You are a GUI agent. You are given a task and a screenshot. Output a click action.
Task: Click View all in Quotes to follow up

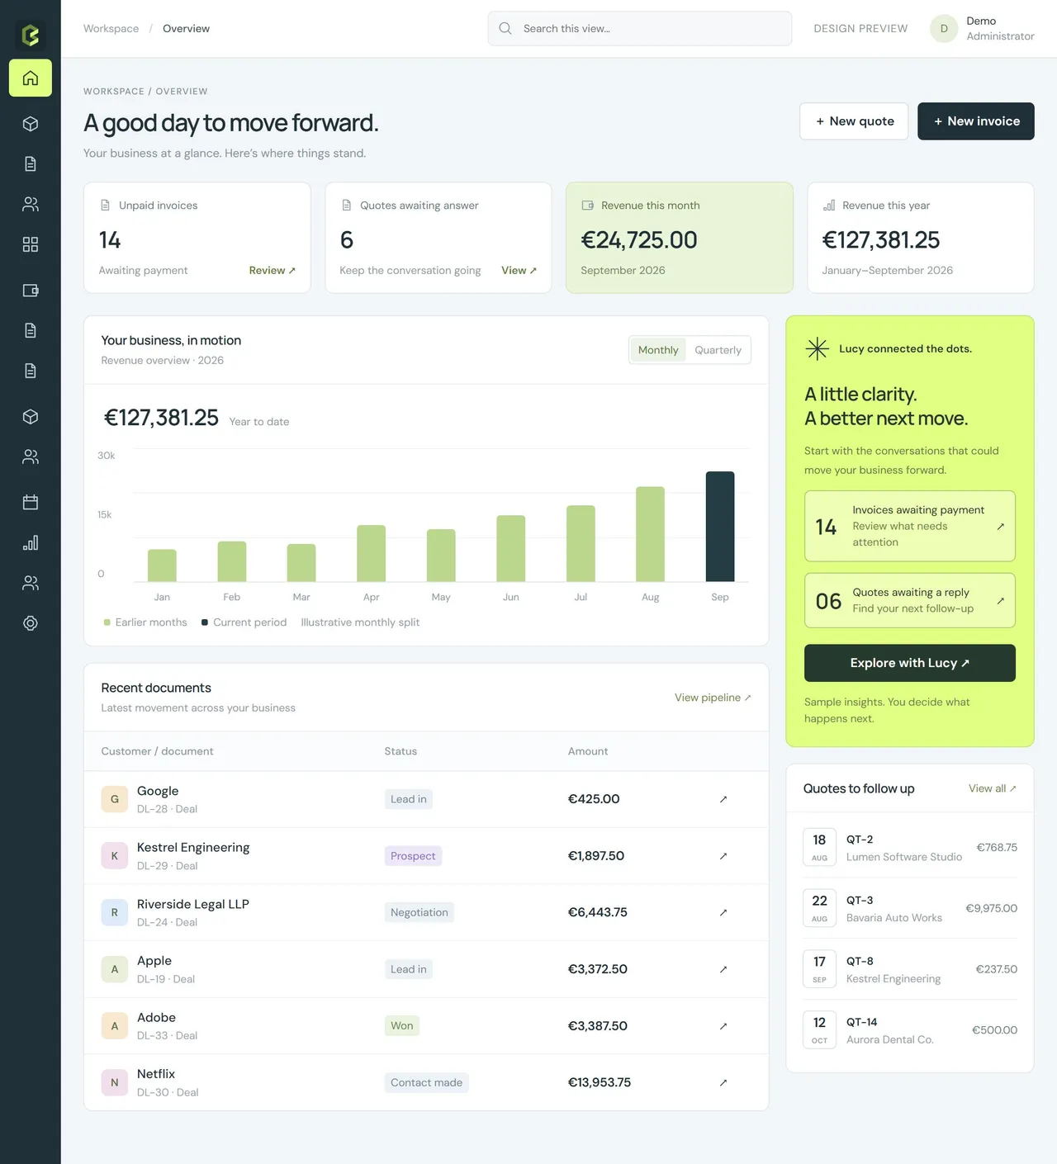(993, 788)
